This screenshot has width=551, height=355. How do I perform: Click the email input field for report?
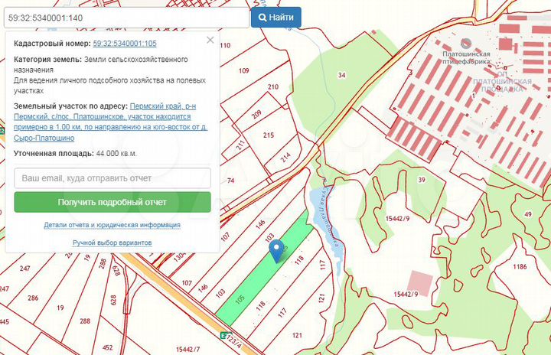[x=112, y=178]
